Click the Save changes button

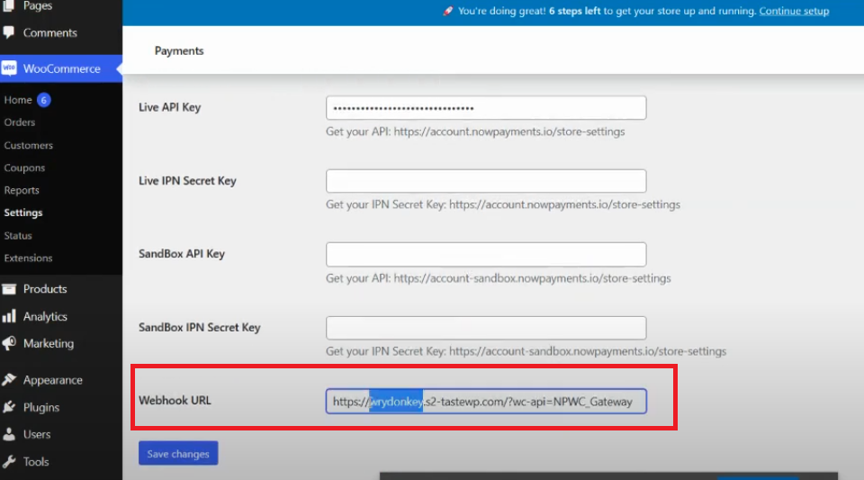point(178,454)
